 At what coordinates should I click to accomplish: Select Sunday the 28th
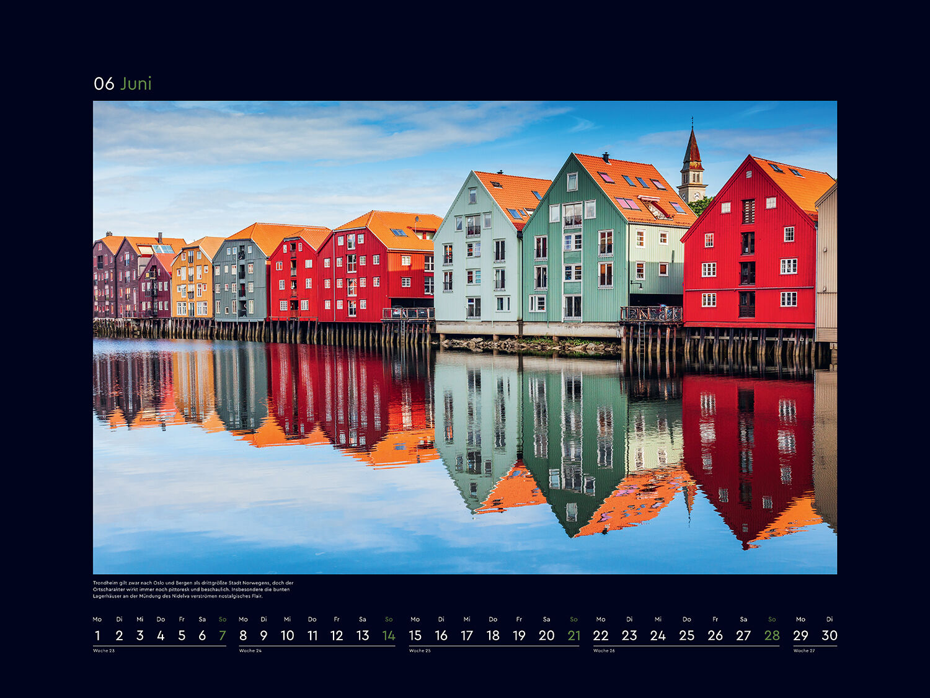pos(772,635)
